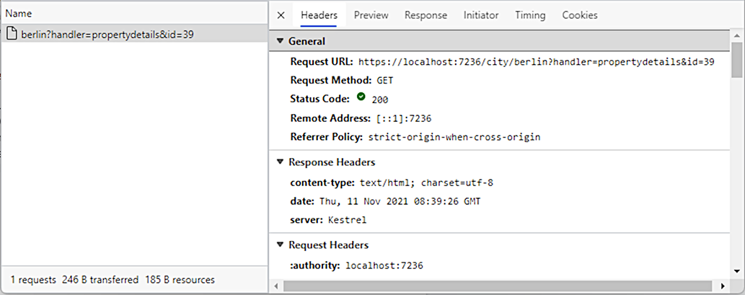Select the berlin?handler=propertydetails&id=39 request row
This screenshot has width=745, height=295.
tap(134, 34)
